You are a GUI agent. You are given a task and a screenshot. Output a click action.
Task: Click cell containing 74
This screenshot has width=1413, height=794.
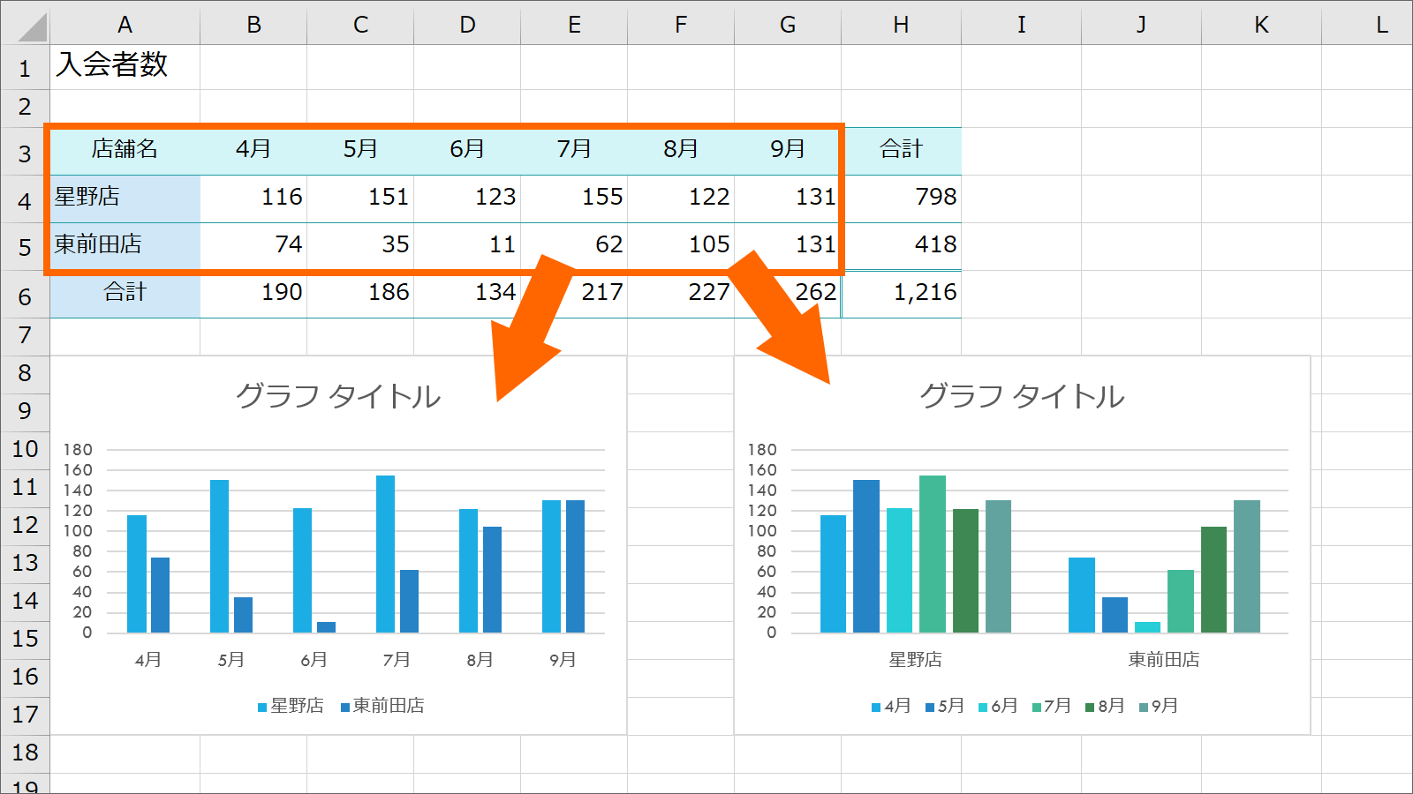(x=253, y=245)
